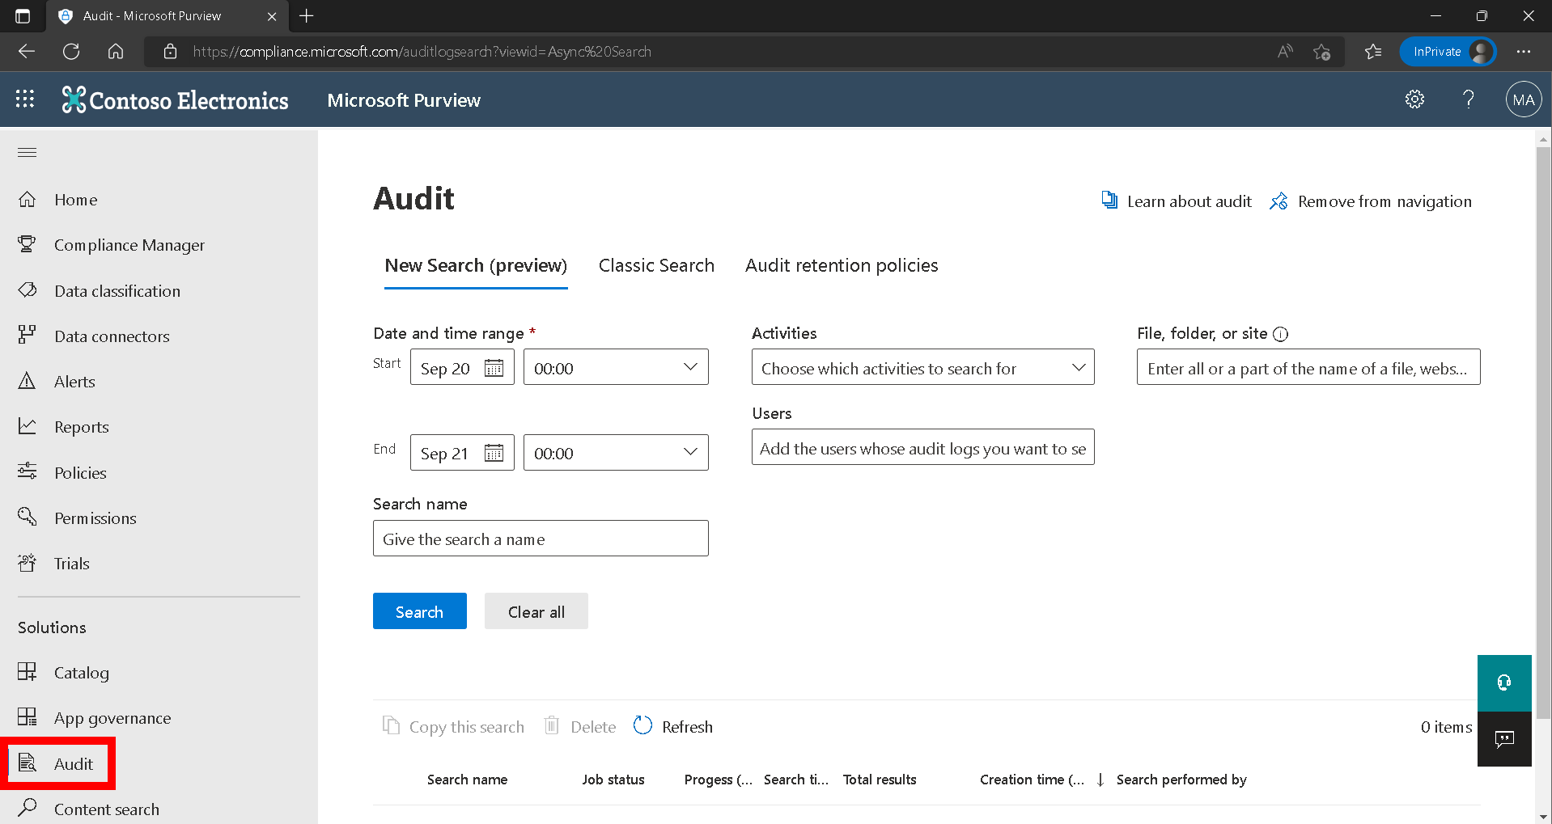
Task: Click the File, folder, or site field
Action: (x=1308, y=367)
